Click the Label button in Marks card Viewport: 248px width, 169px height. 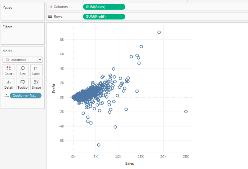tap(36, 70)
